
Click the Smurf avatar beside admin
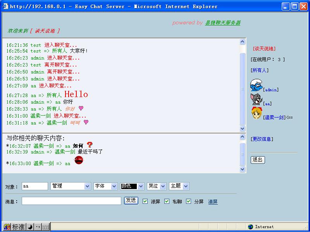[x=257, y=85]
